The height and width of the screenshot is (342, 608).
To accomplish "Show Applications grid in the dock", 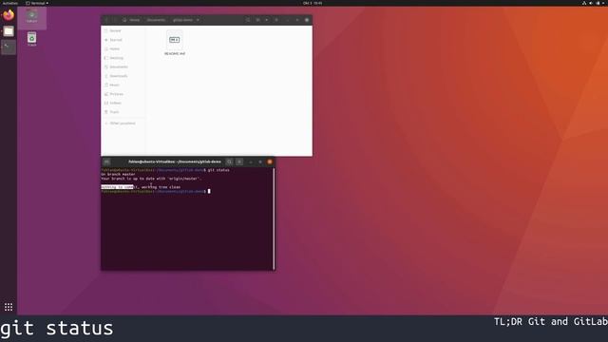I will coord(9,307).
